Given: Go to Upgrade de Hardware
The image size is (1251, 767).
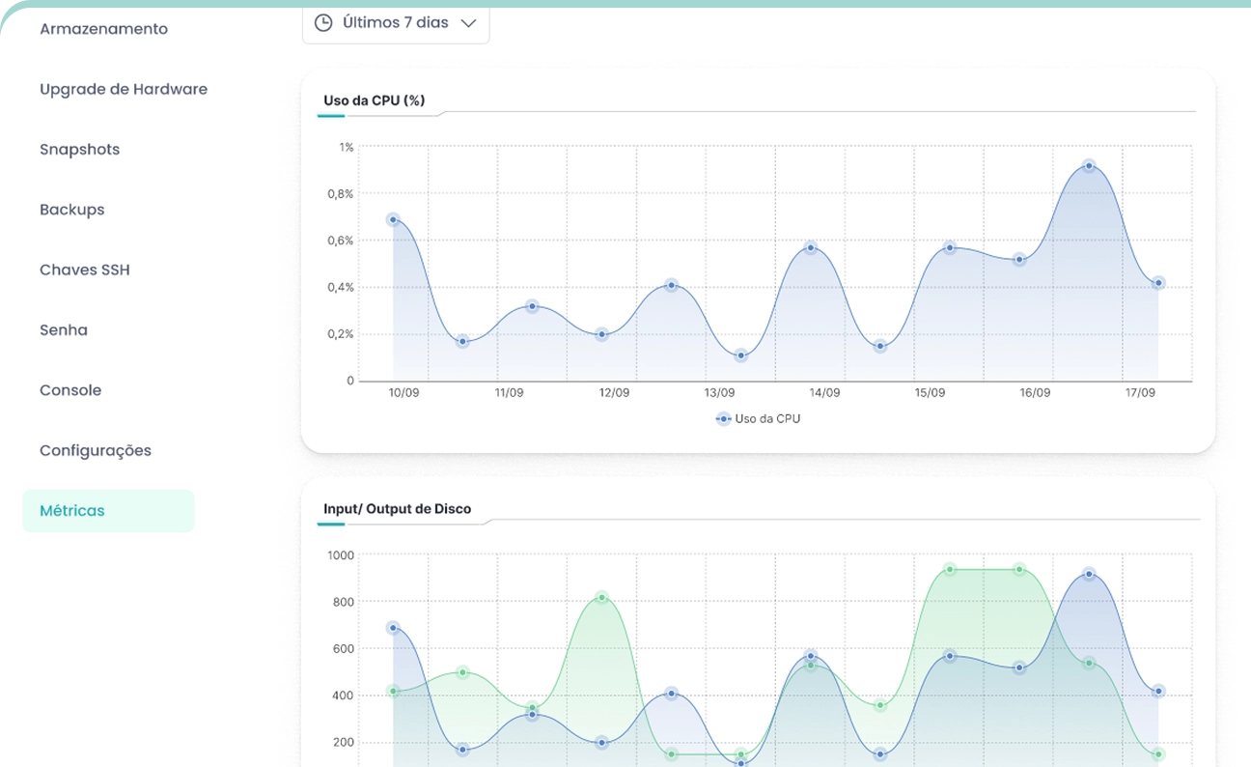Looking at the screenshot, I should tap(124, 89).
